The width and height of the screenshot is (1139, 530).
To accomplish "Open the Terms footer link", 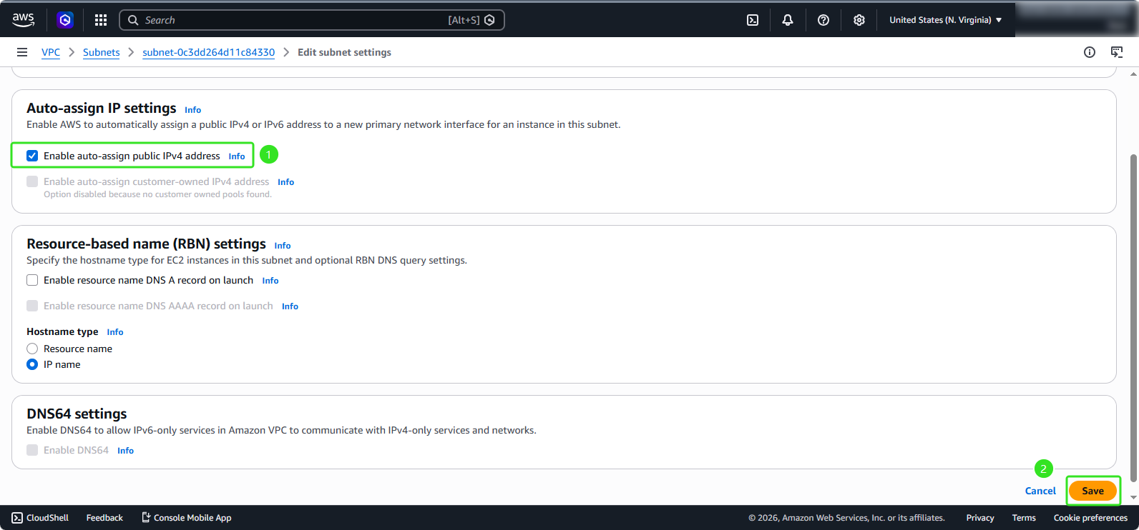I will tap(1024, 518).
